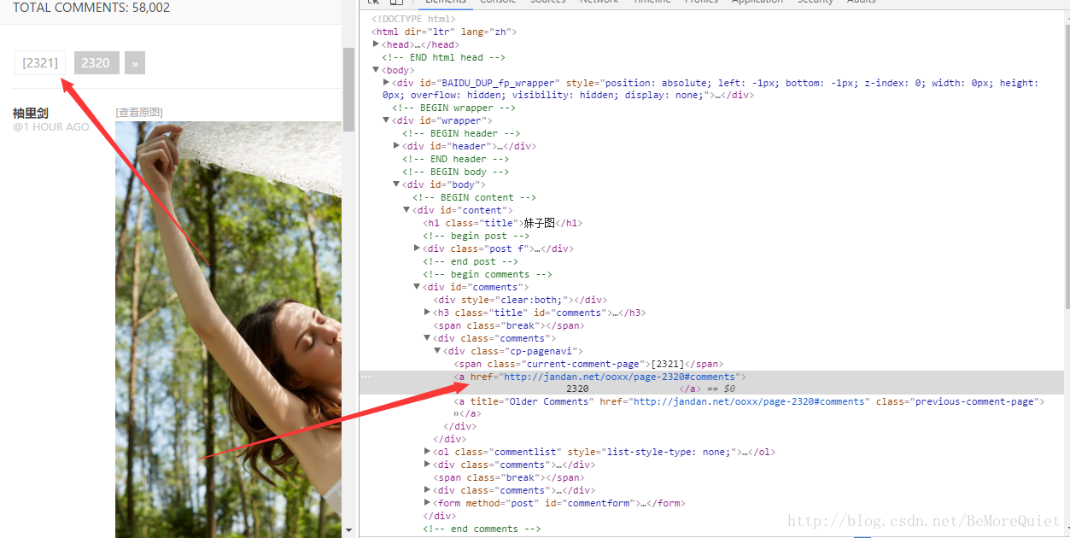
Task: Open the posted photo of the woman
Action: click(x=228, y=329)
